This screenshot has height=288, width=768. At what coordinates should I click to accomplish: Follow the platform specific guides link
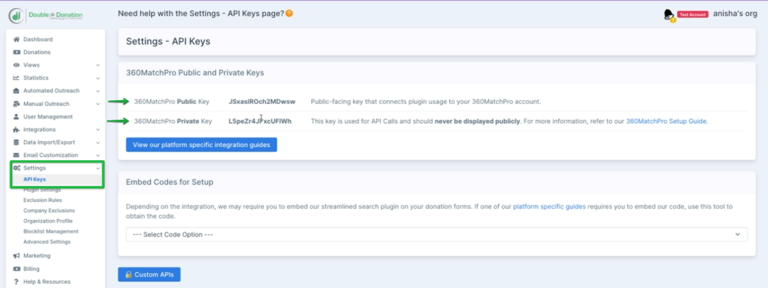coord(549,206)
